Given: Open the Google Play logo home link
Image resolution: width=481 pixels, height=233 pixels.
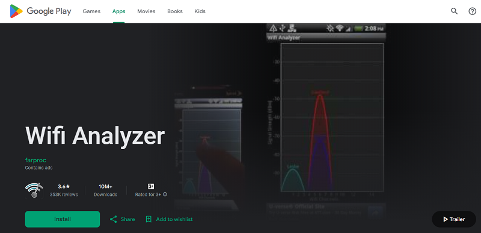Looking at the screenshot, I should click(40, 11).
